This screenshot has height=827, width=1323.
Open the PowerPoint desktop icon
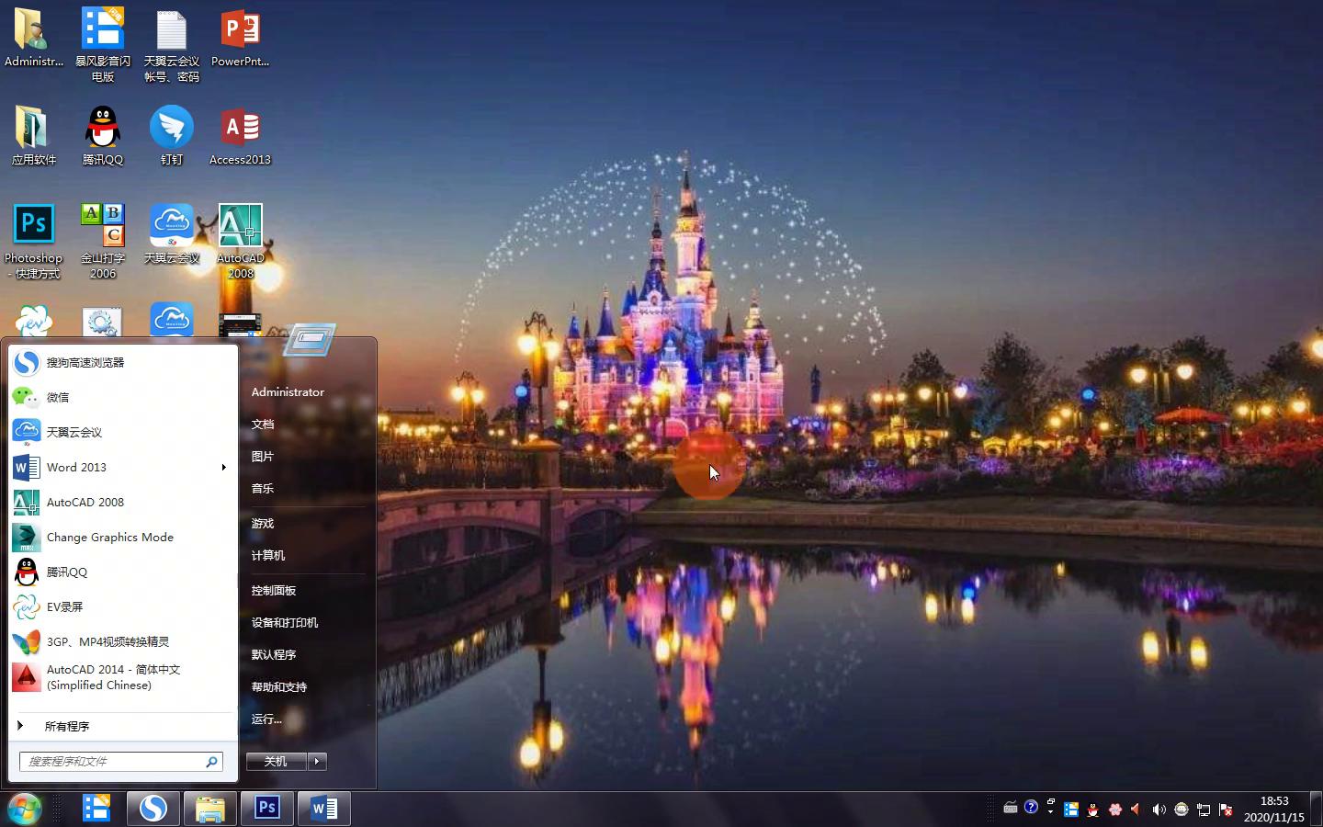click(x=240, y=30)
